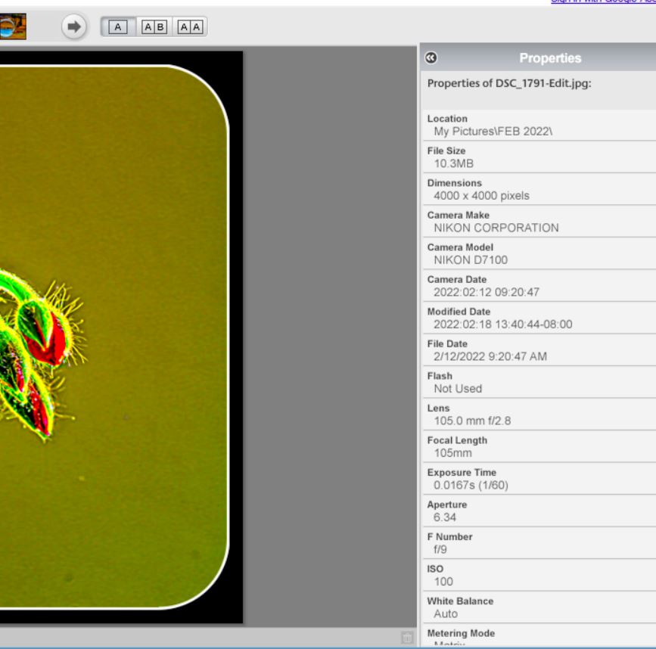Click the Focal Length value '105mm'
This screenshot has width=656, height=649.
click(x=452, y=453)
